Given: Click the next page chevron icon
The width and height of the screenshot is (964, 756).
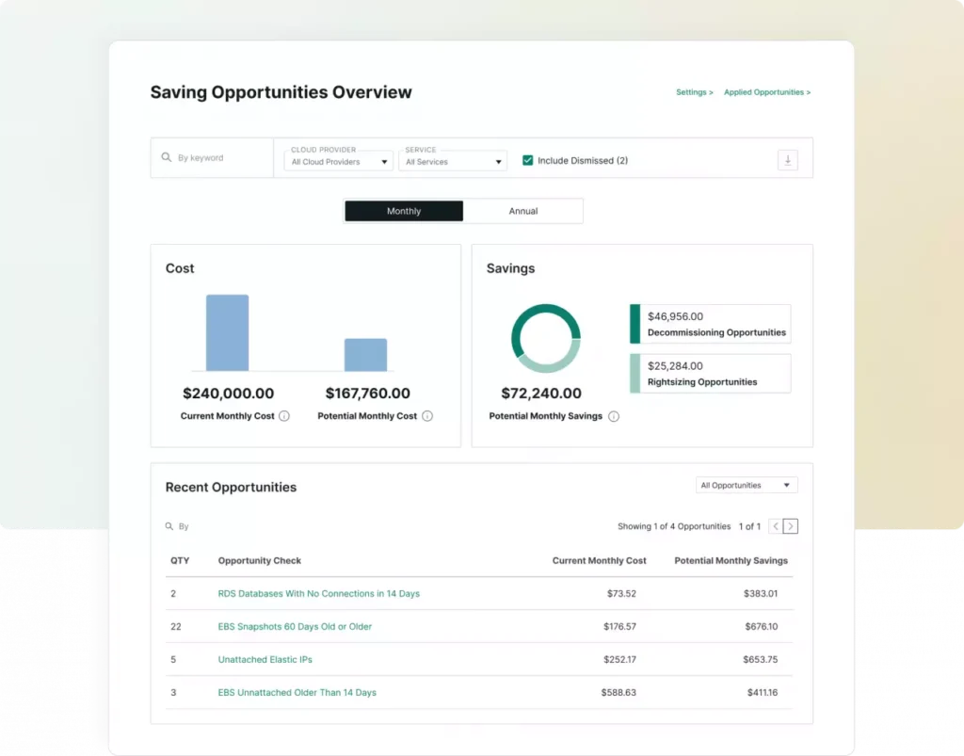Looking at the screenshot, I should (x=791, y=526).
